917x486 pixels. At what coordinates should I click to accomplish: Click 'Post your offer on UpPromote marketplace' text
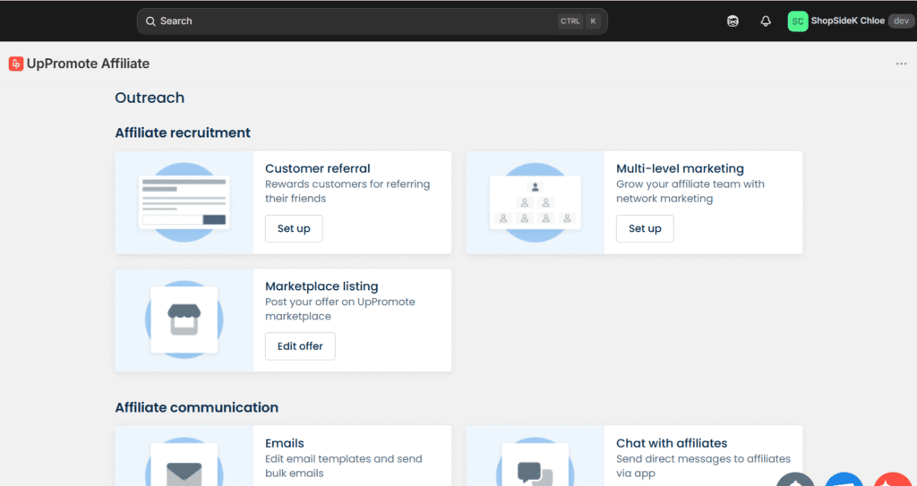click(339, 309)
